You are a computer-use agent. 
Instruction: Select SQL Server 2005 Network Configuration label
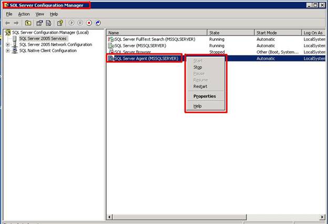pos(56,45)
